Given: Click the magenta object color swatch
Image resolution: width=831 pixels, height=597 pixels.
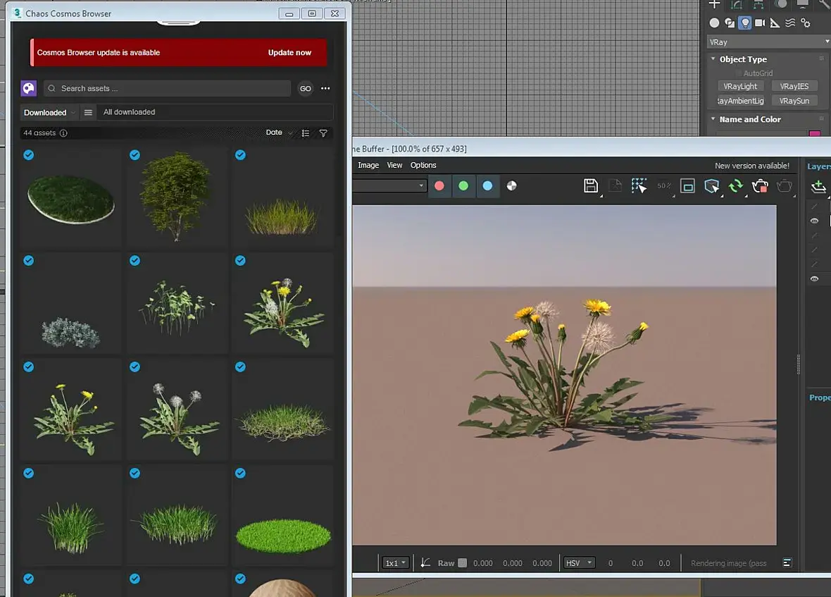Looking at the screenshot, I should (814, 134).
